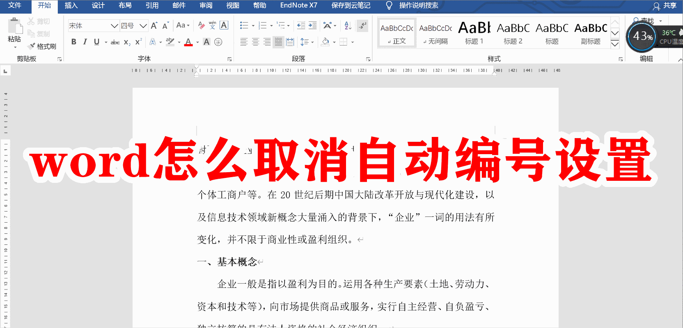
Task: Insert an enclosed character with the circled 字 icon
Action: [x=218, y=42]
